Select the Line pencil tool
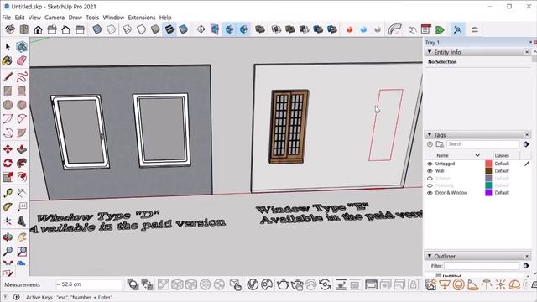The image size is (537, 302). 8,76
